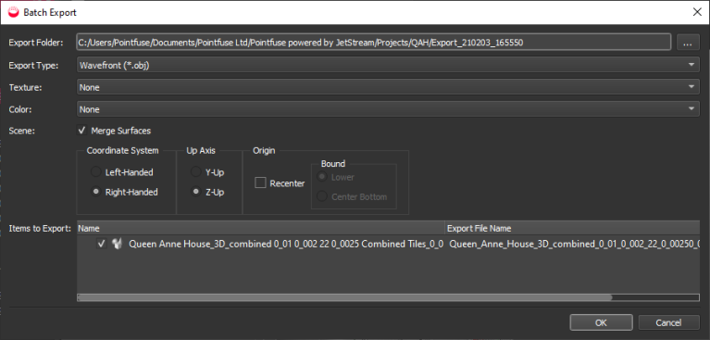Toggle the Merge Surfaces checkbox
The height and width of the screenshot is (340, 710).
pyautogui.click(x=82, y=131)
